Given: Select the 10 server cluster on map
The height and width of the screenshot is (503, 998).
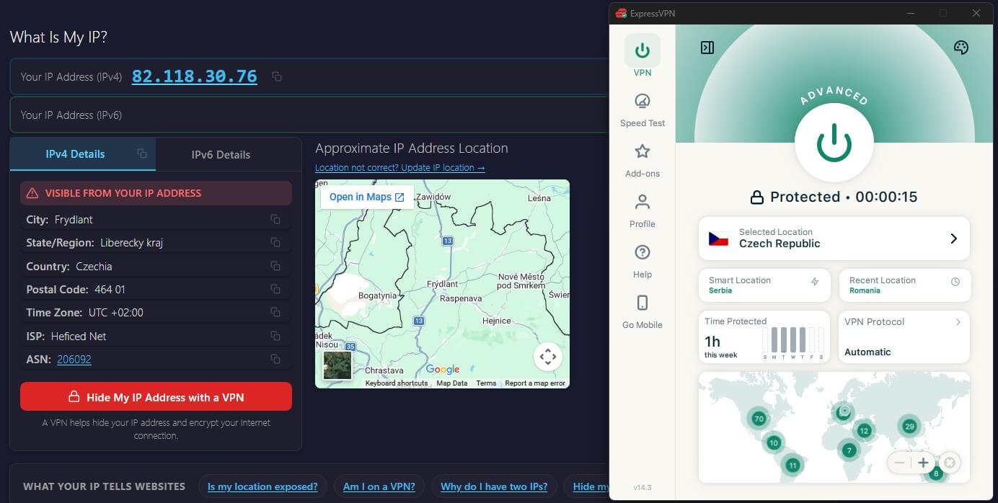Looking at the screenshot, I should 774,442.
